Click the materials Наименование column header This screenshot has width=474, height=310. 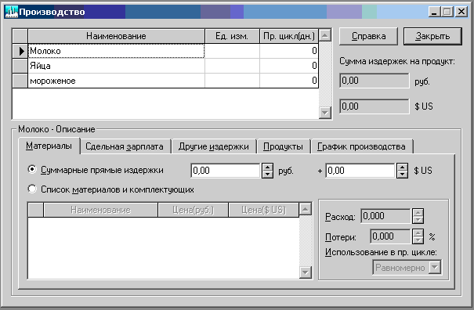(x=100, y=210)
